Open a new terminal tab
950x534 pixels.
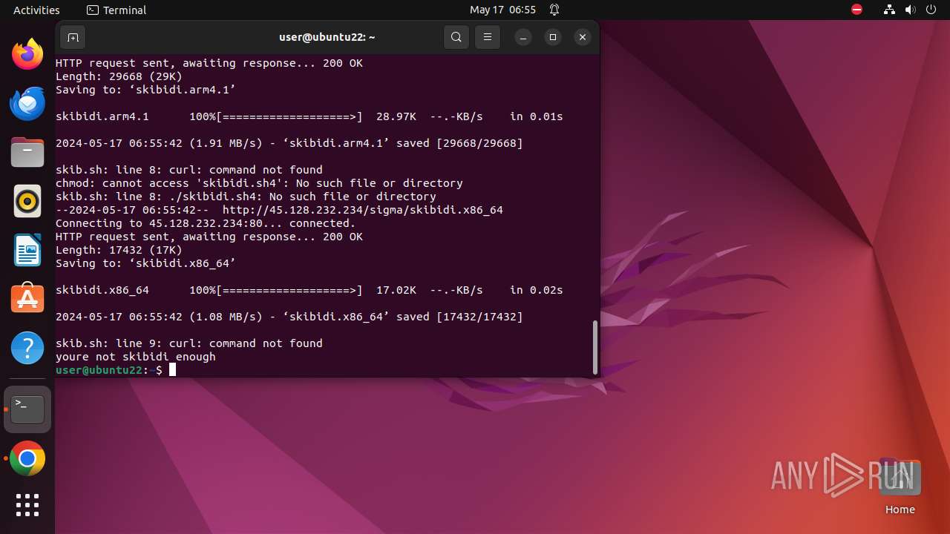coord(73,37)
